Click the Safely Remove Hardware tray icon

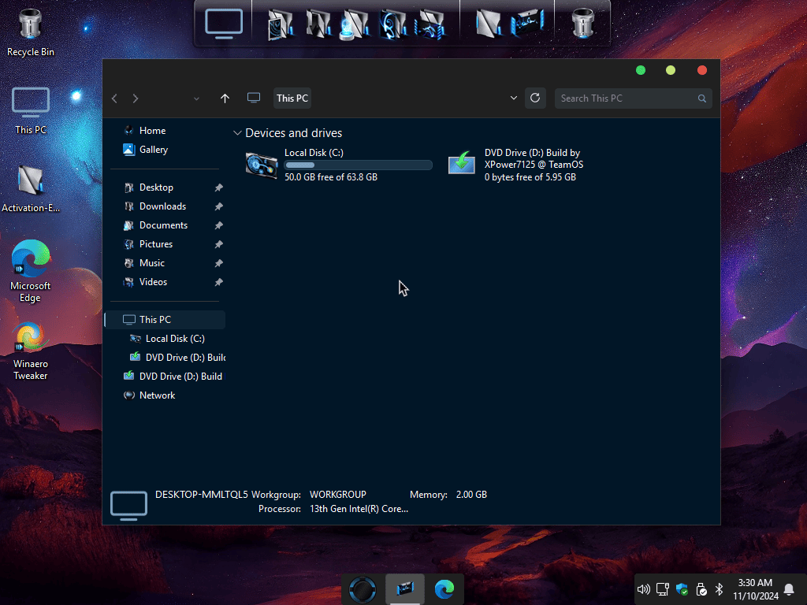(x=701, y=589)
